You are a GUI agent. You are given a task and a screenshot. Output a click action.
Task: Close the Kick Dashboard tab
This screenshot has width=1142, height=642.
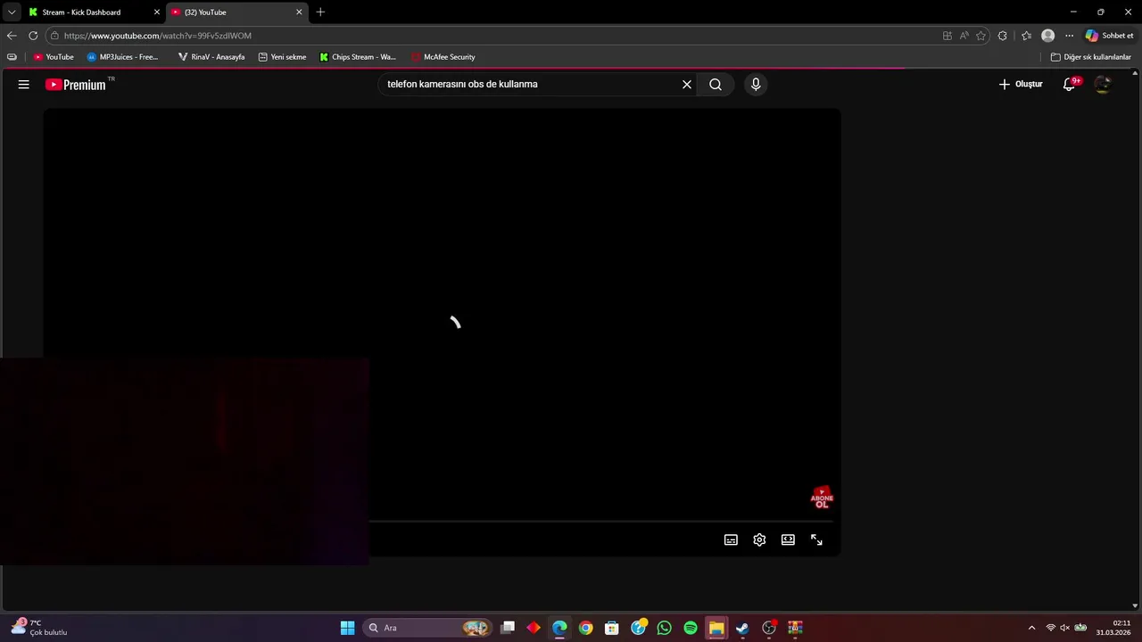(157, 12)
